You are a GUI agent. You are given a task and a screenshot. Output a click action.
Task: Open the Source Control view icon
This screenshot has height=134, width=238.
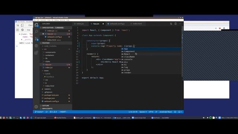(36, 39)
